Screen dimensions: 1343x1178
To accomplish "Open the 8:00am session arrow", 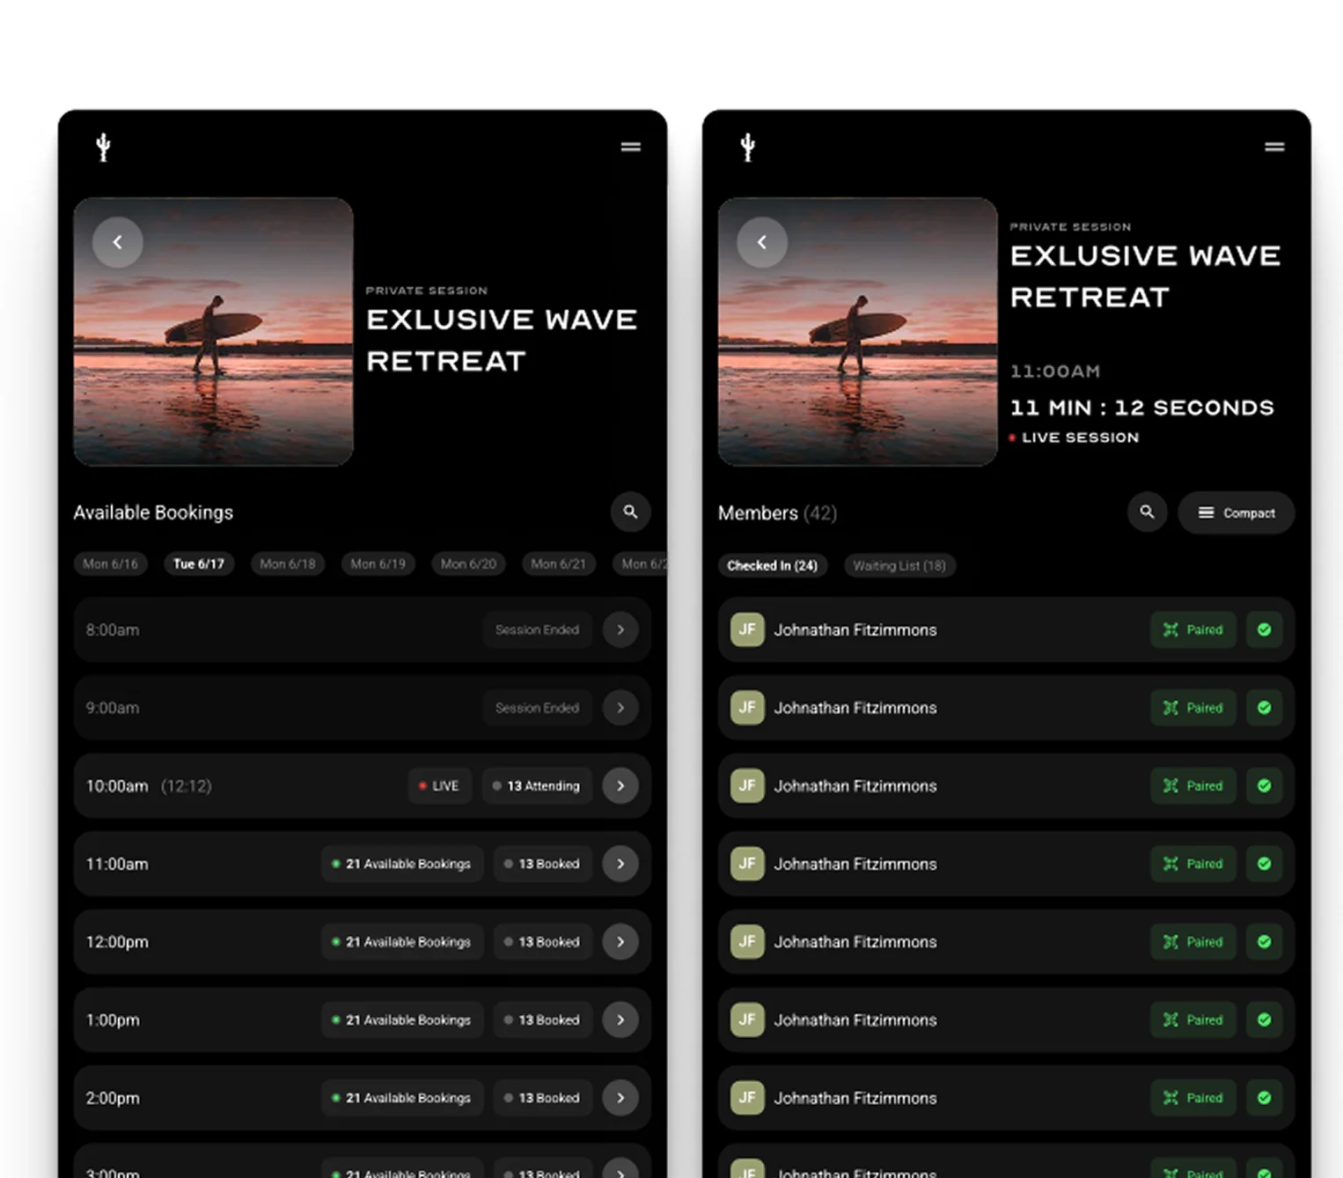I will [x=620, y=629].
